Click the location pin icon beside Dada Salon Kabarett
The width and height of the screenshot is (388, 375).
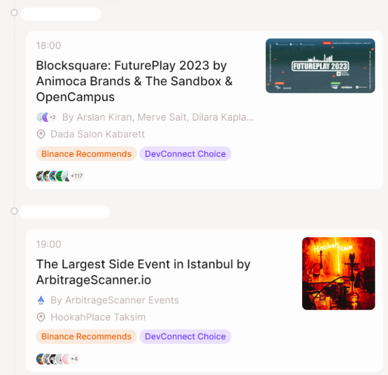pos(41,134)
